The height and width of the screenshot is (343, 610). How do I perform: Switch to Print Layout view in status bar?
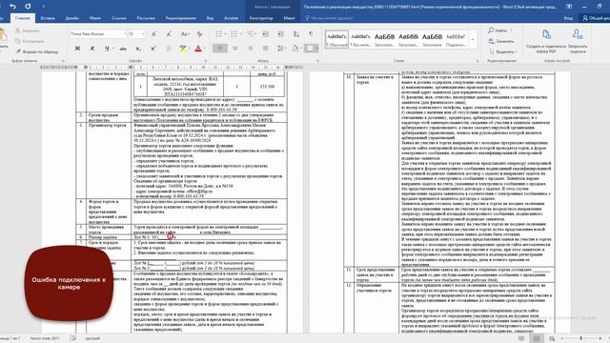point(537,338)
